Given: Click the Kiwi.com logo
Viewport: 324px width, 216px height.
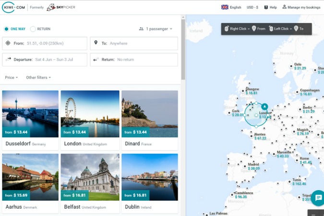Looking at the screenshot, I should pyautogui.click(x=15, y=7).
